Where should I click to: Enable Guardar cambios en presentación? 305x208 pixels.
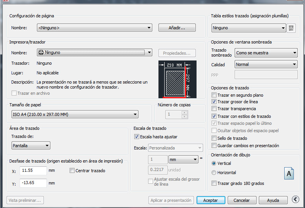click(214, 146)
